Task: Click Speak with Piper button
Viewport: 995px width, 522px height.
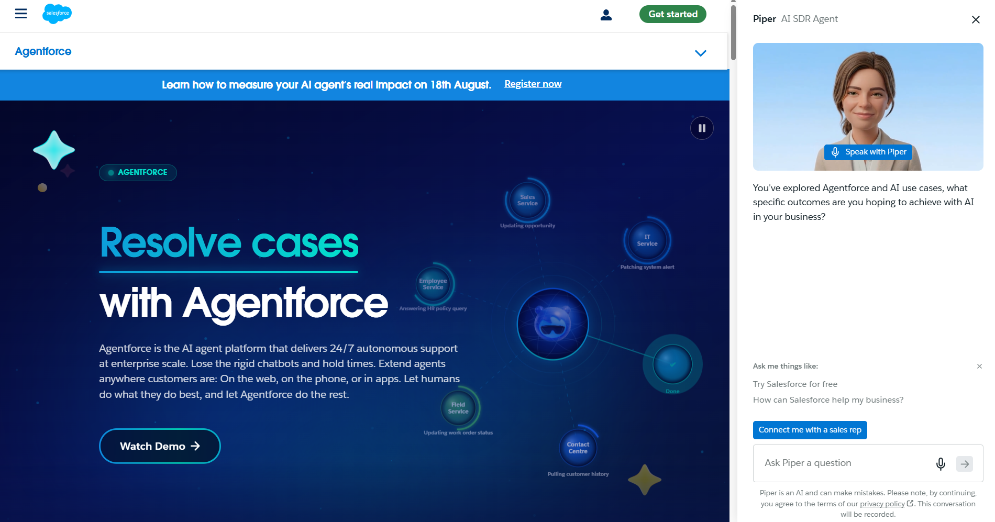Action: click(868, 152)
